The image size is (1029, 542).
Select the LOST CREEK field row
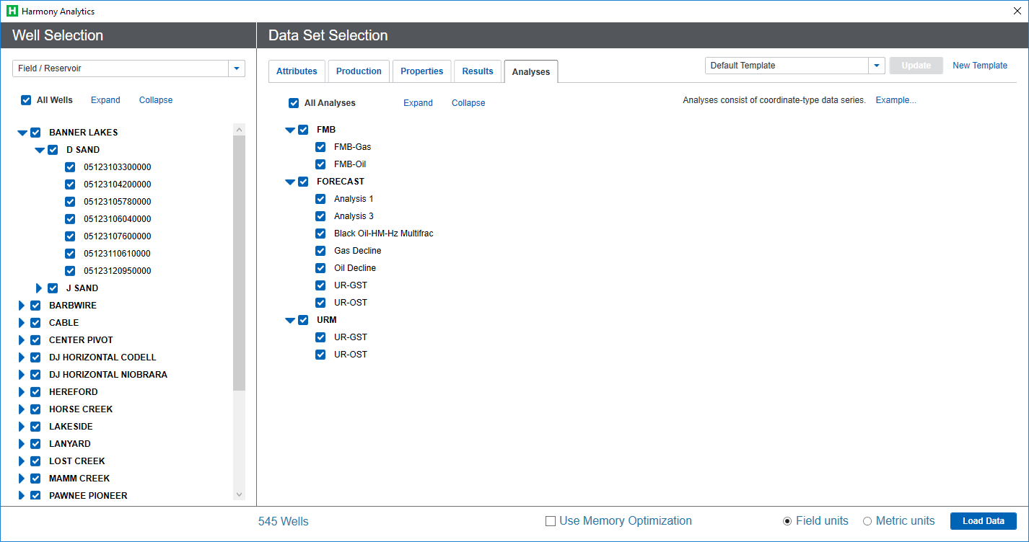[x=77, y=461]
